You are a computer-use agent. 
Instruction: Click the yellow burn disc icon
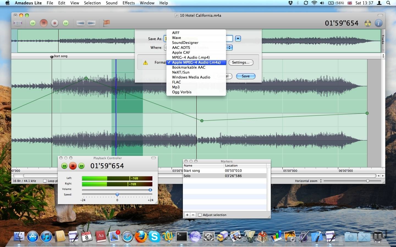(368, 23)
